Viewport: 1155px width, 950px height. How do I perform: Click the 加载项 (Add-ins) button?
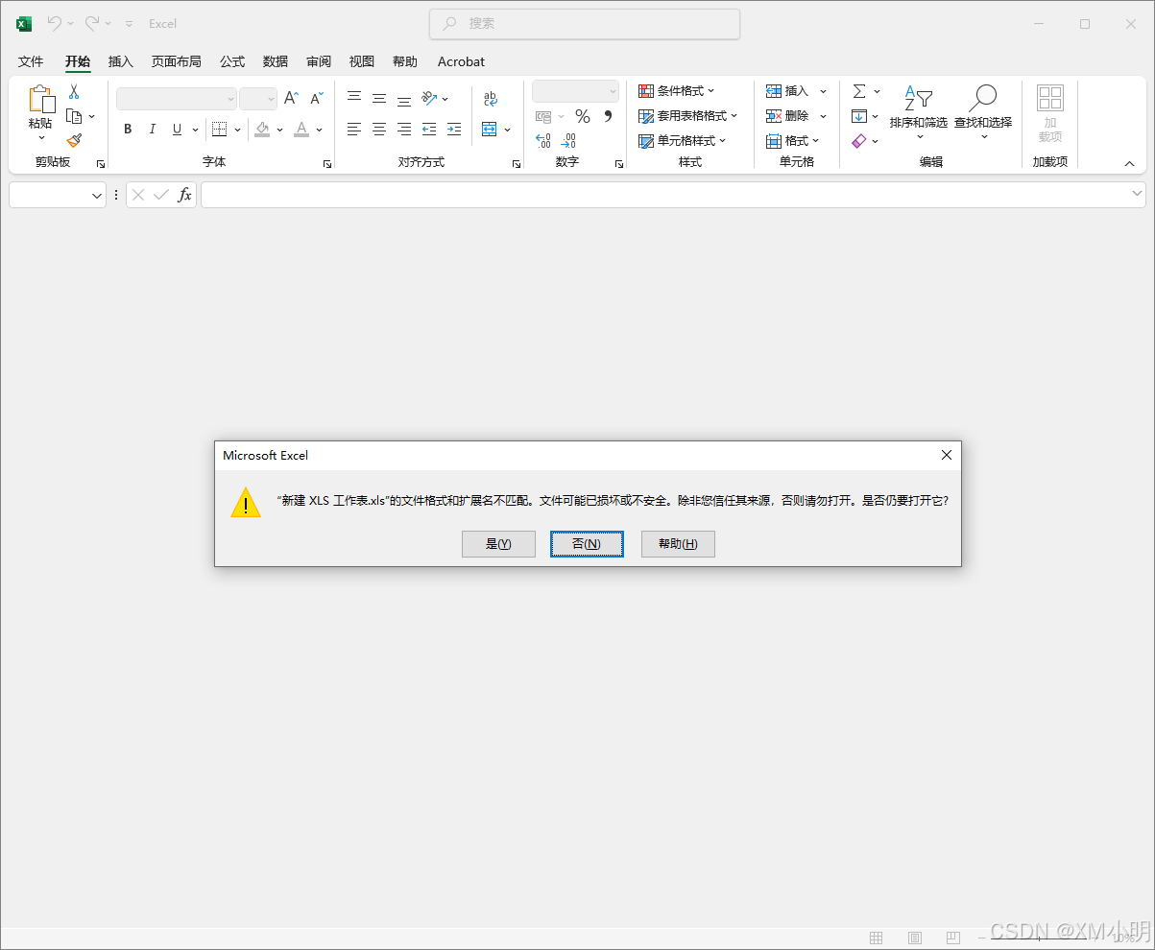point(1050,111)
